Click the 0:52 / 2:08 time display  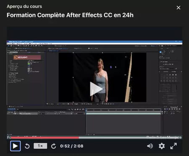pyautogui.click(x=72, y=146)
